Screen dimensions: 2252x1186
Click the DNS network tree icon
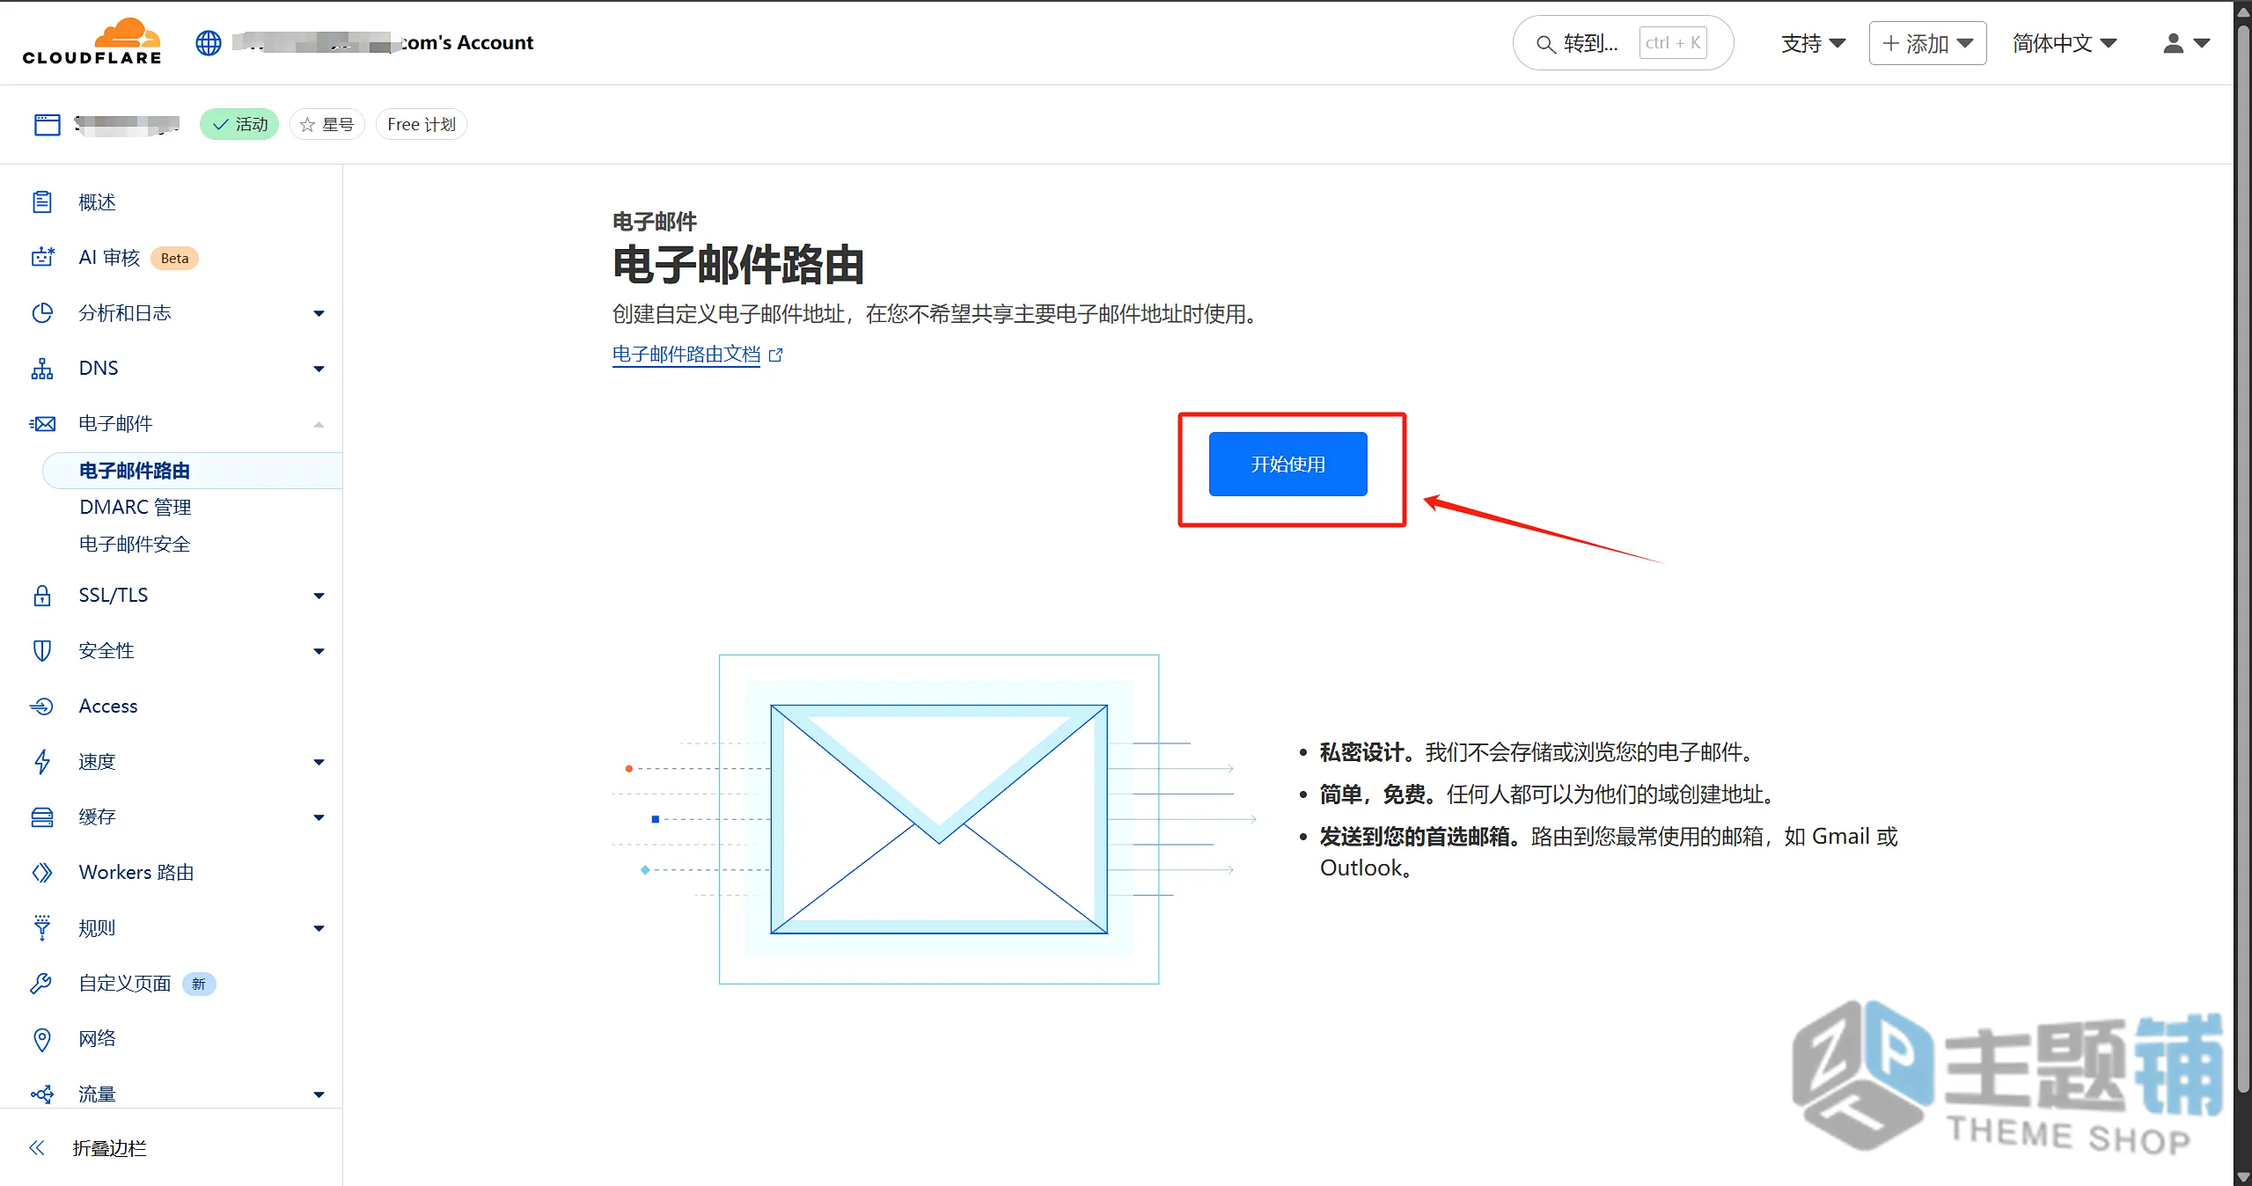point(42,369)
